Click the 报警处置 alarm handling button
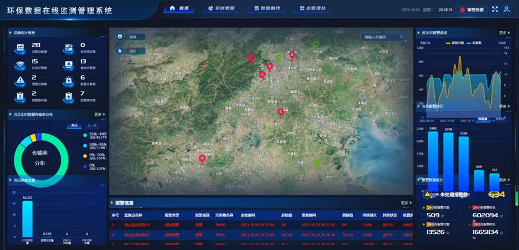 pos(471,9)
